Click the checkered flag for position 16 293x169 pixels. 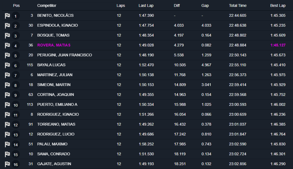pos(7,164)
